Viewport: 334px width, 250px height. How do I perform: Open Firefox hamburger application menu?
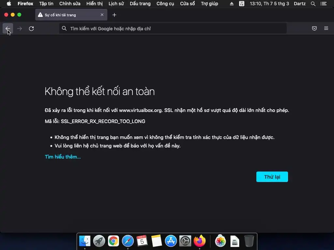click(326, 28)
